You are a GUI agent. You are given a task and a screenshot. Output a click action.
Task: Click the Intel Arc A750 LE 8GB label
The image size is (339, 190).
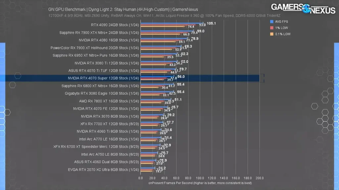[x=110, y=154]
